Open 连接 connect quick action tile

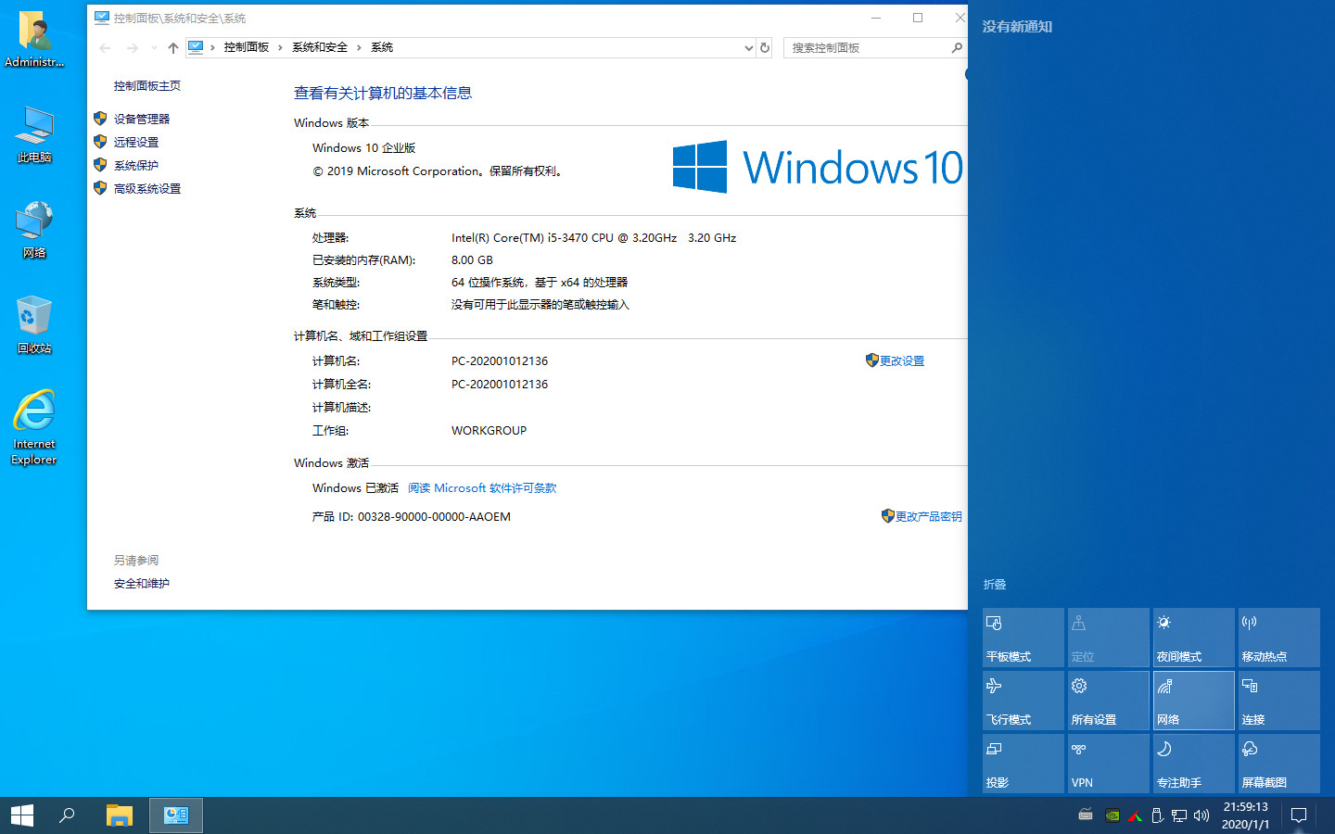(x=1279, y=701)
